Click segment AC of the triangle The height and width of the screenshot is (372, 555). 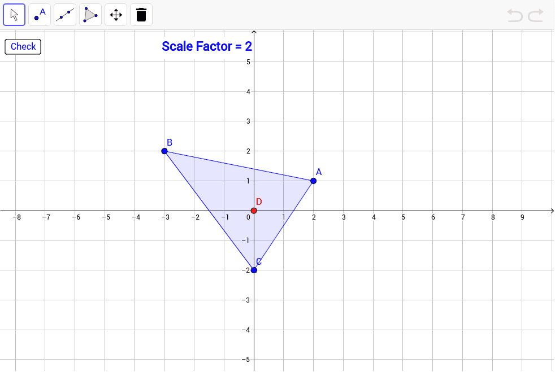point(284,225)
